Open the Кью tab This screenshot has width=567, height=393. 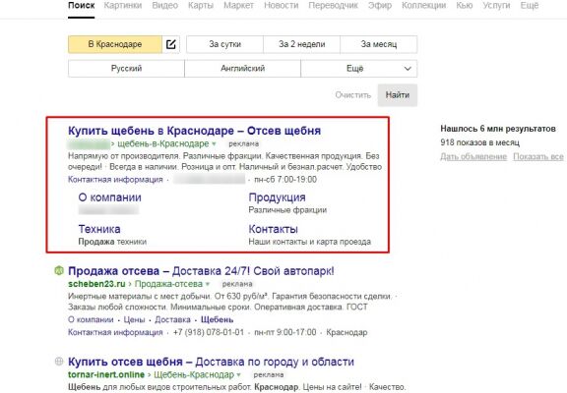465,6
